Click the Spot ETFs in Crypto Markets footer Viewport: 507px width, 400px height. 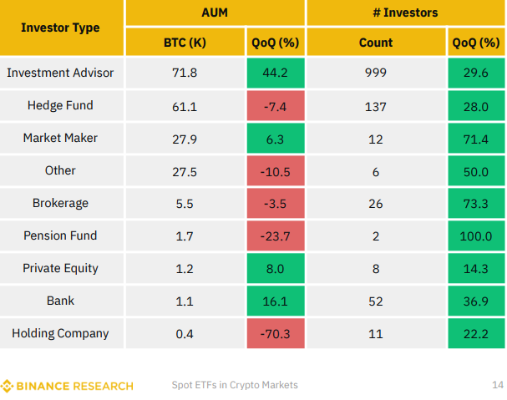pyautogui.click(x=235, y=385)
